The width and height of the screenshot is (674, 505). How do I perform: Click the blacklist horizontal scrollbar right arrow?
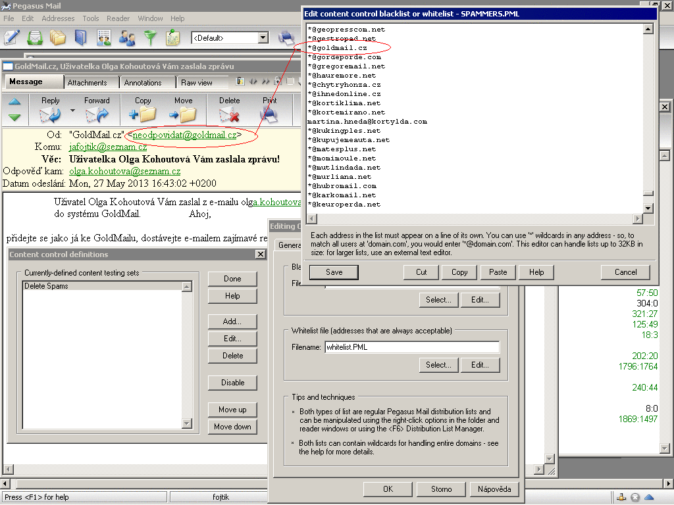[638, 219]
